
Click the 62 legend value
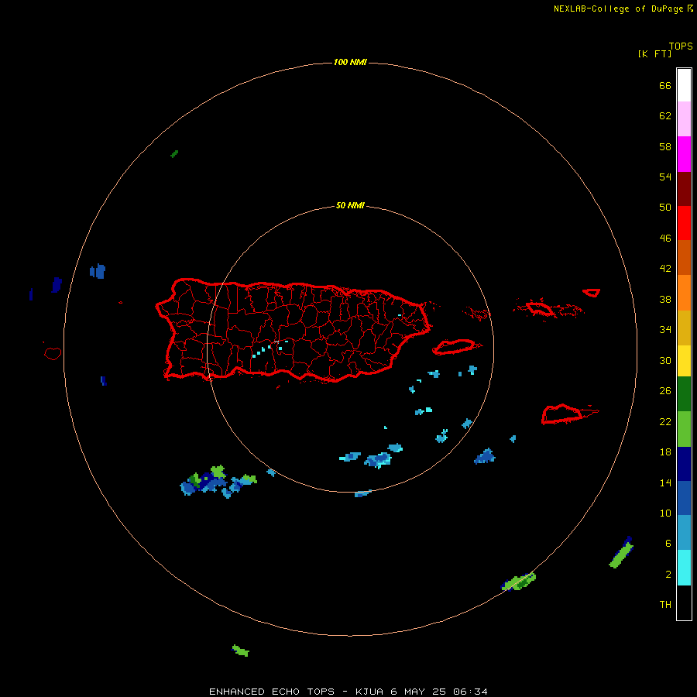click(665, 116)
